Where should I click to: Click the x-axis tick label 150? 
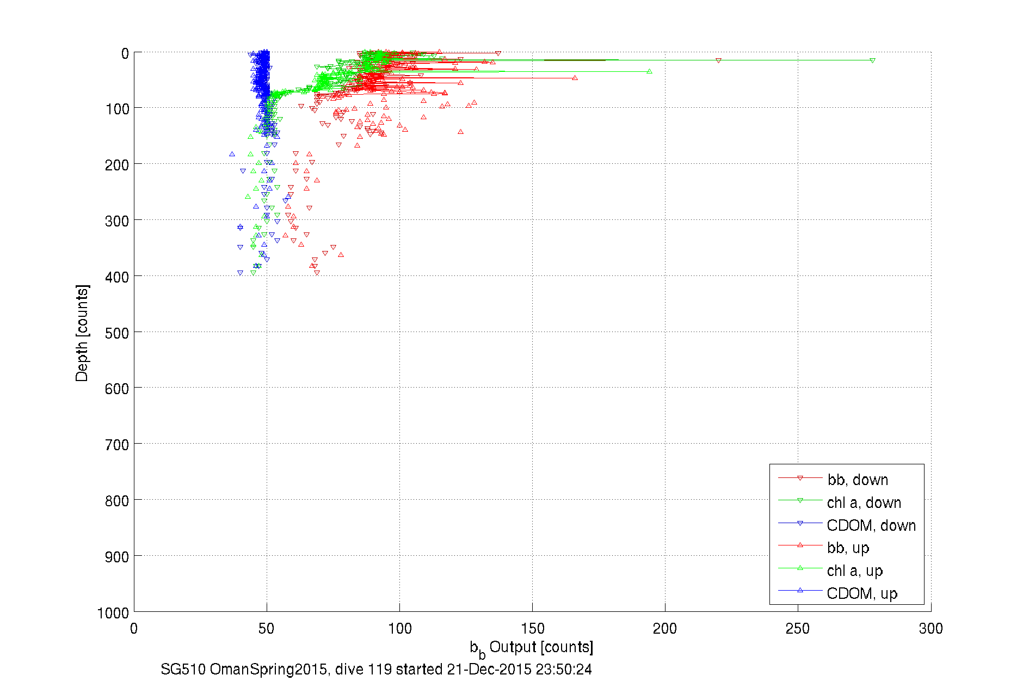[x=532, y=629]
